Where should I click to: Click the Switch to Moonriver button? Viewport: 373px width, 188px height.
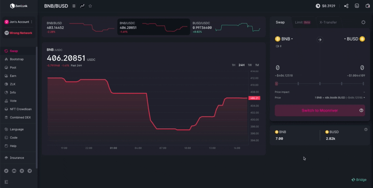320,110
